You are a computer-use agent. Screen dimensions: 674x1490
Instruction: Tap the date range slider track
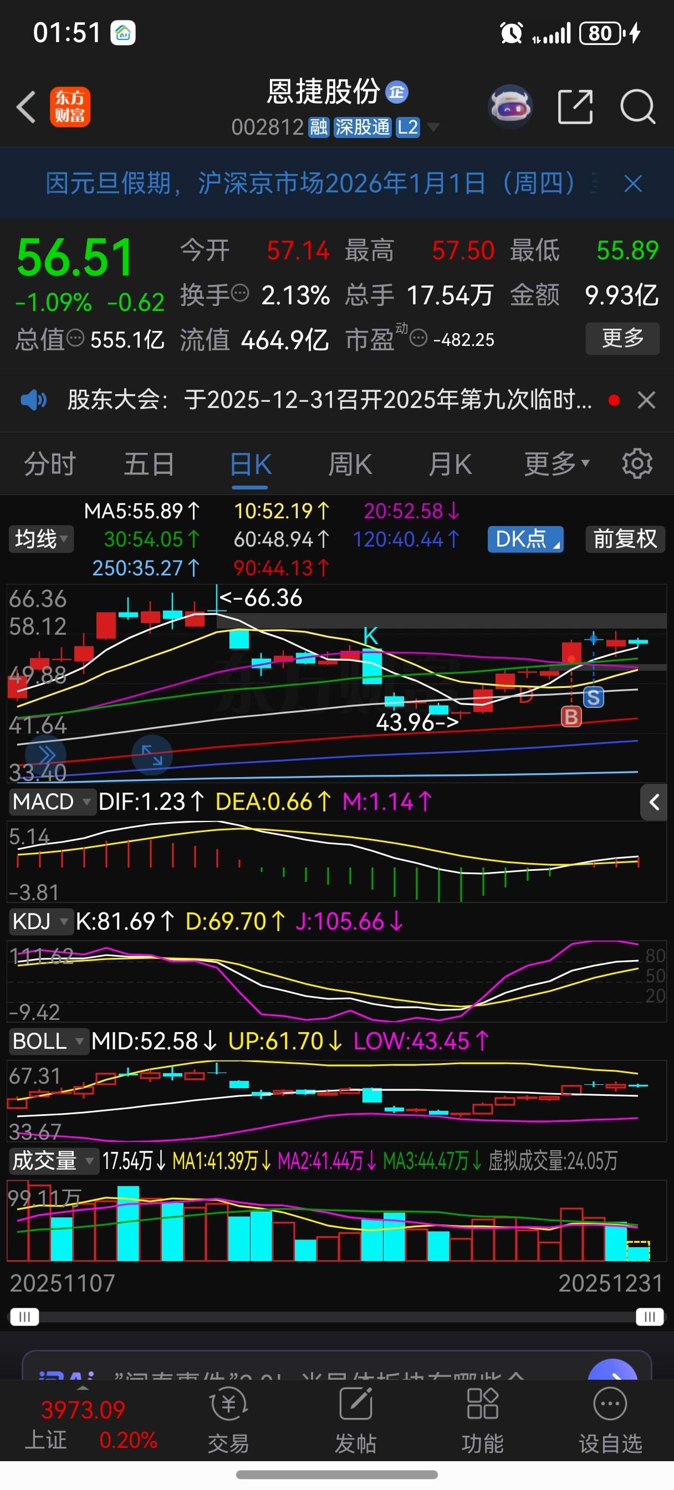pos(338,1317)
